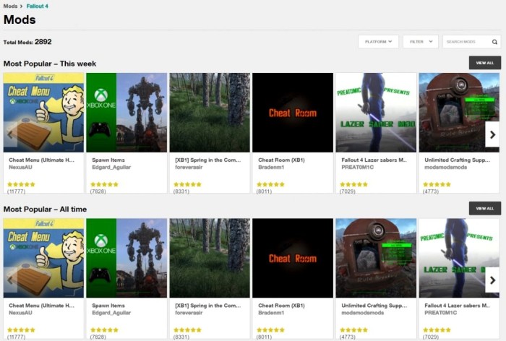This screenshot has width=506, height=341.
Task: Click Cheat Room (XB1) title in All time
Action: (281, 306)
